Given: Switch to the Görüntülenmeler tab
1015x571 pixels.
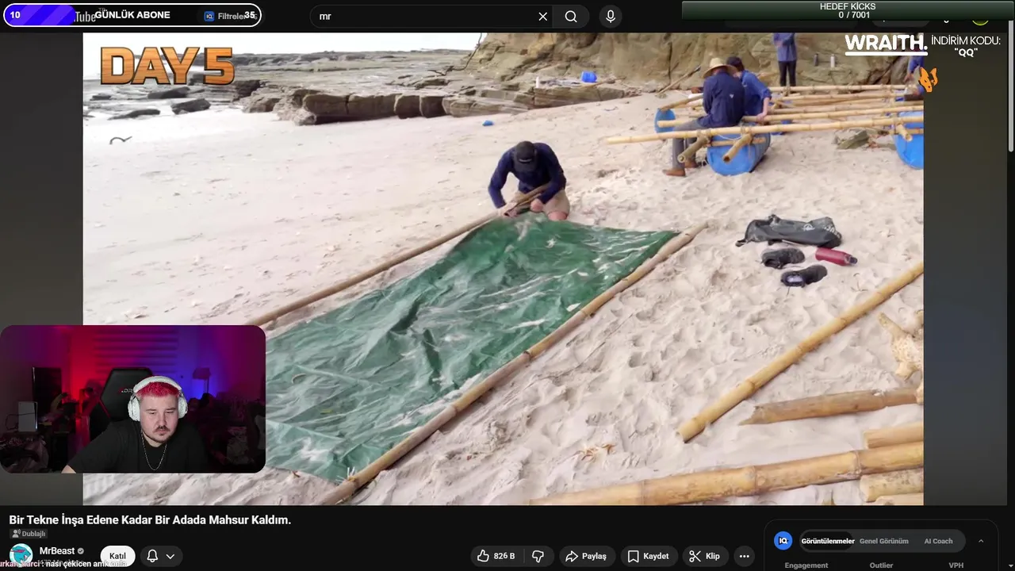Looking at the screenshot, I should (828, 541).
